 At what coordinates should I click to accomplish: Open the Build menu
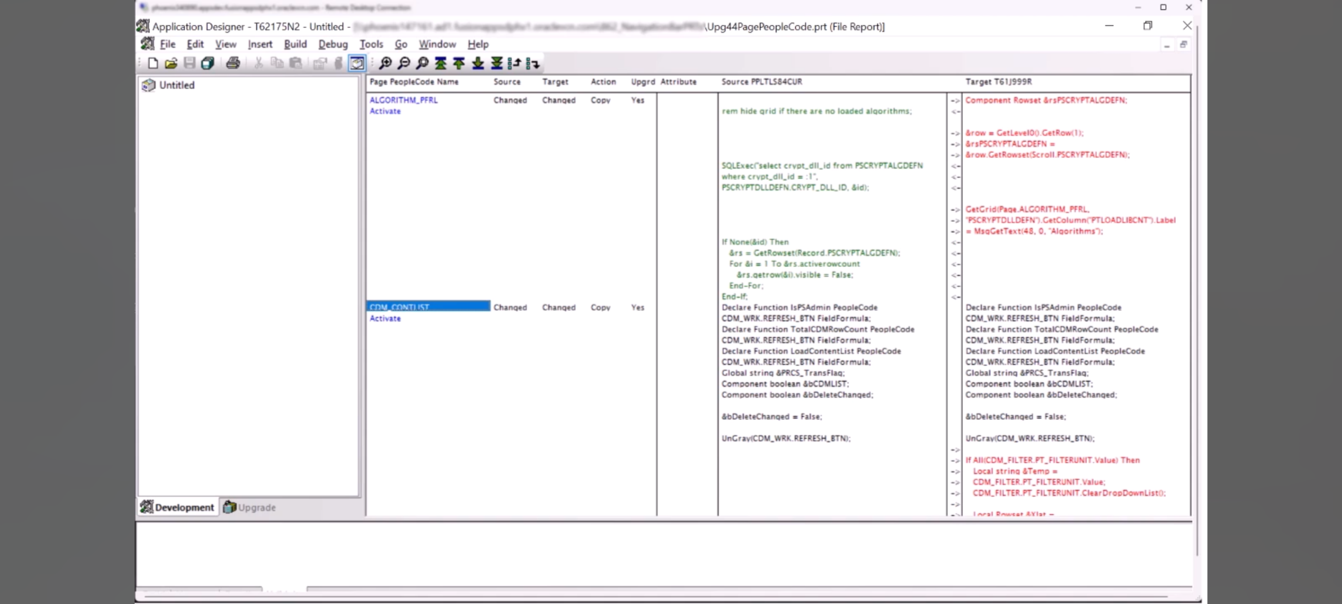295,44
